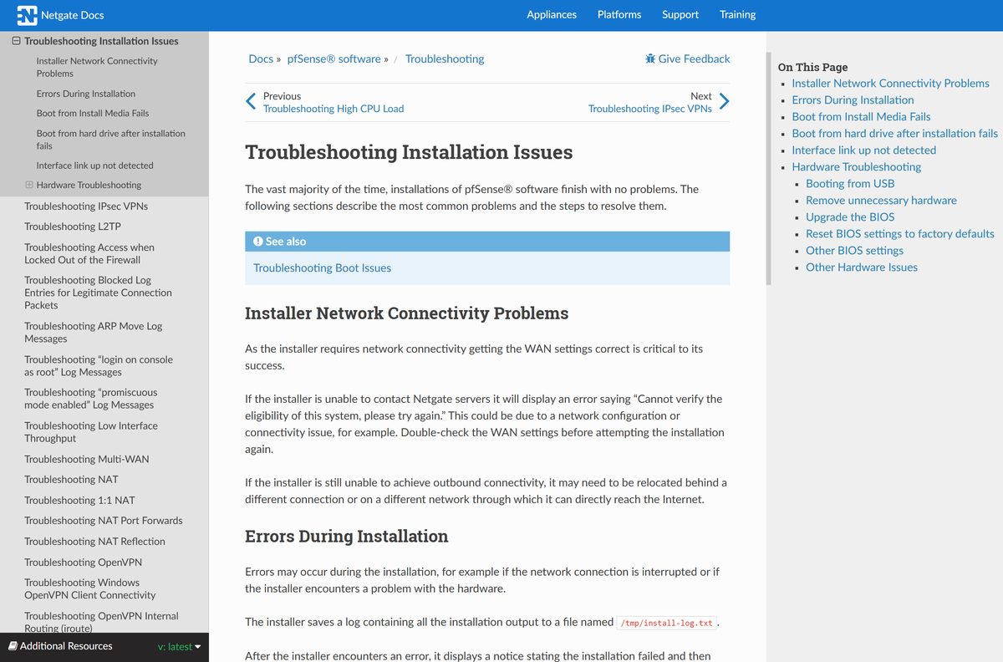Click the Next page right chevron
This screenshot has height=662, width=1003.
tap(724, 102)
